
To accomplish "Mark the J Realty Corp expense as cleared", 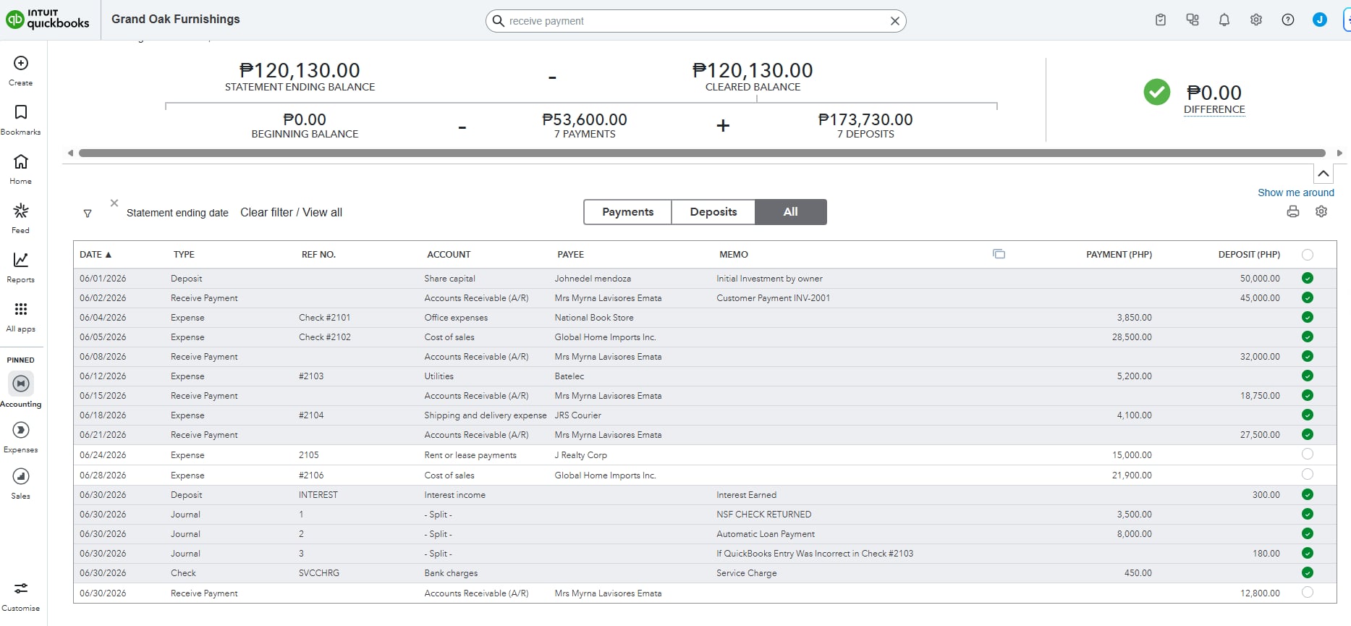I will (1307, 454).
